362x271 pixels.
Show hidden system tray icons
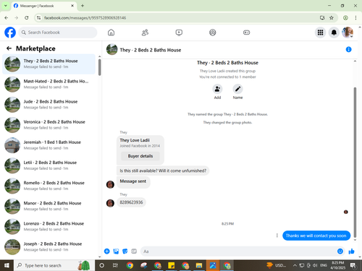point(295,265)
